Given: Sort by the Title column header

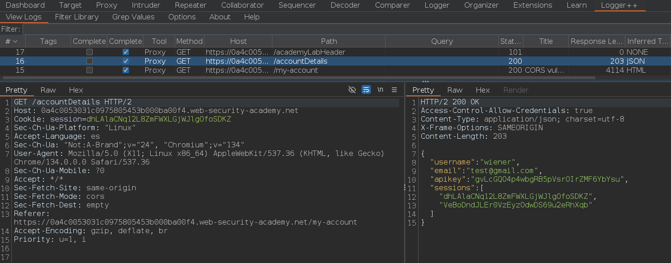Looking at the screenshot, I should tap(546, 41).
